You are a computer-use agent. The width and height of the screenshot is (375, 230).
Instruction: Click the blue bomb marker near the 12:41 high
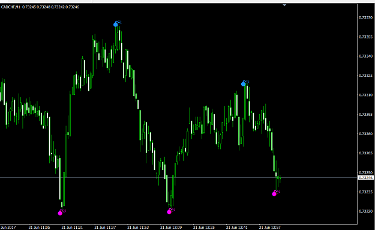click(x=245, y=83)
